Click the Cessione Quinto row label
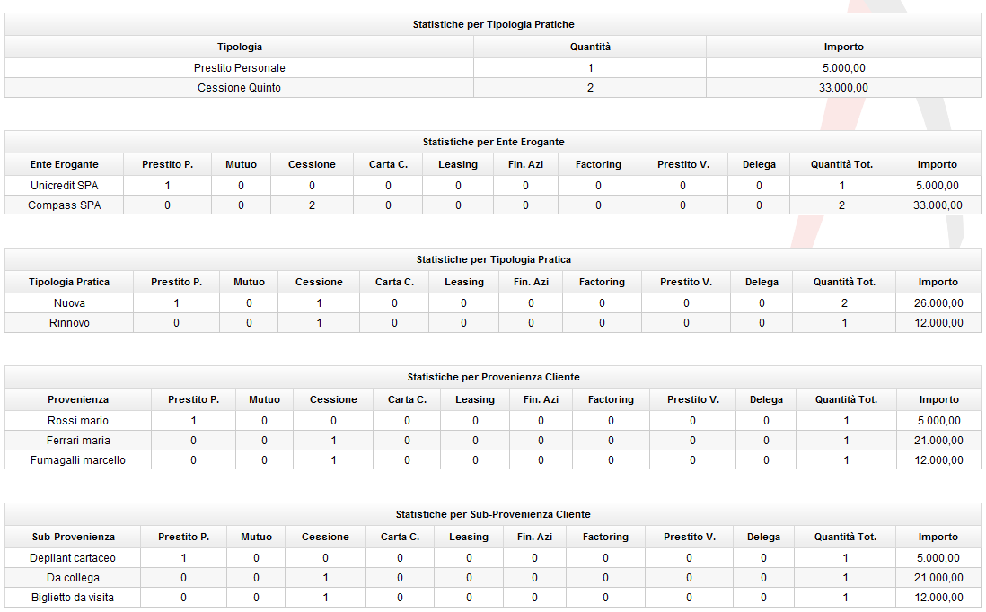The width and height of the screenshot is (986, 612). pos(239,88)
